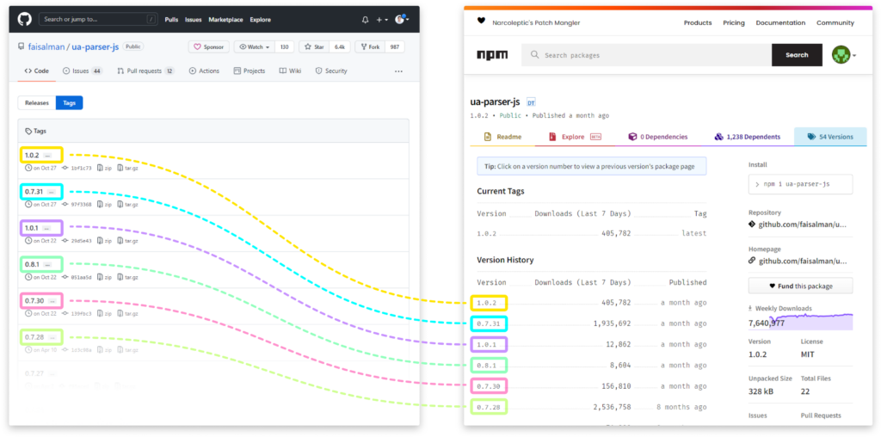Open npm Community link
This screenshot has height=437, width=881.
click(x=835, y=23)
